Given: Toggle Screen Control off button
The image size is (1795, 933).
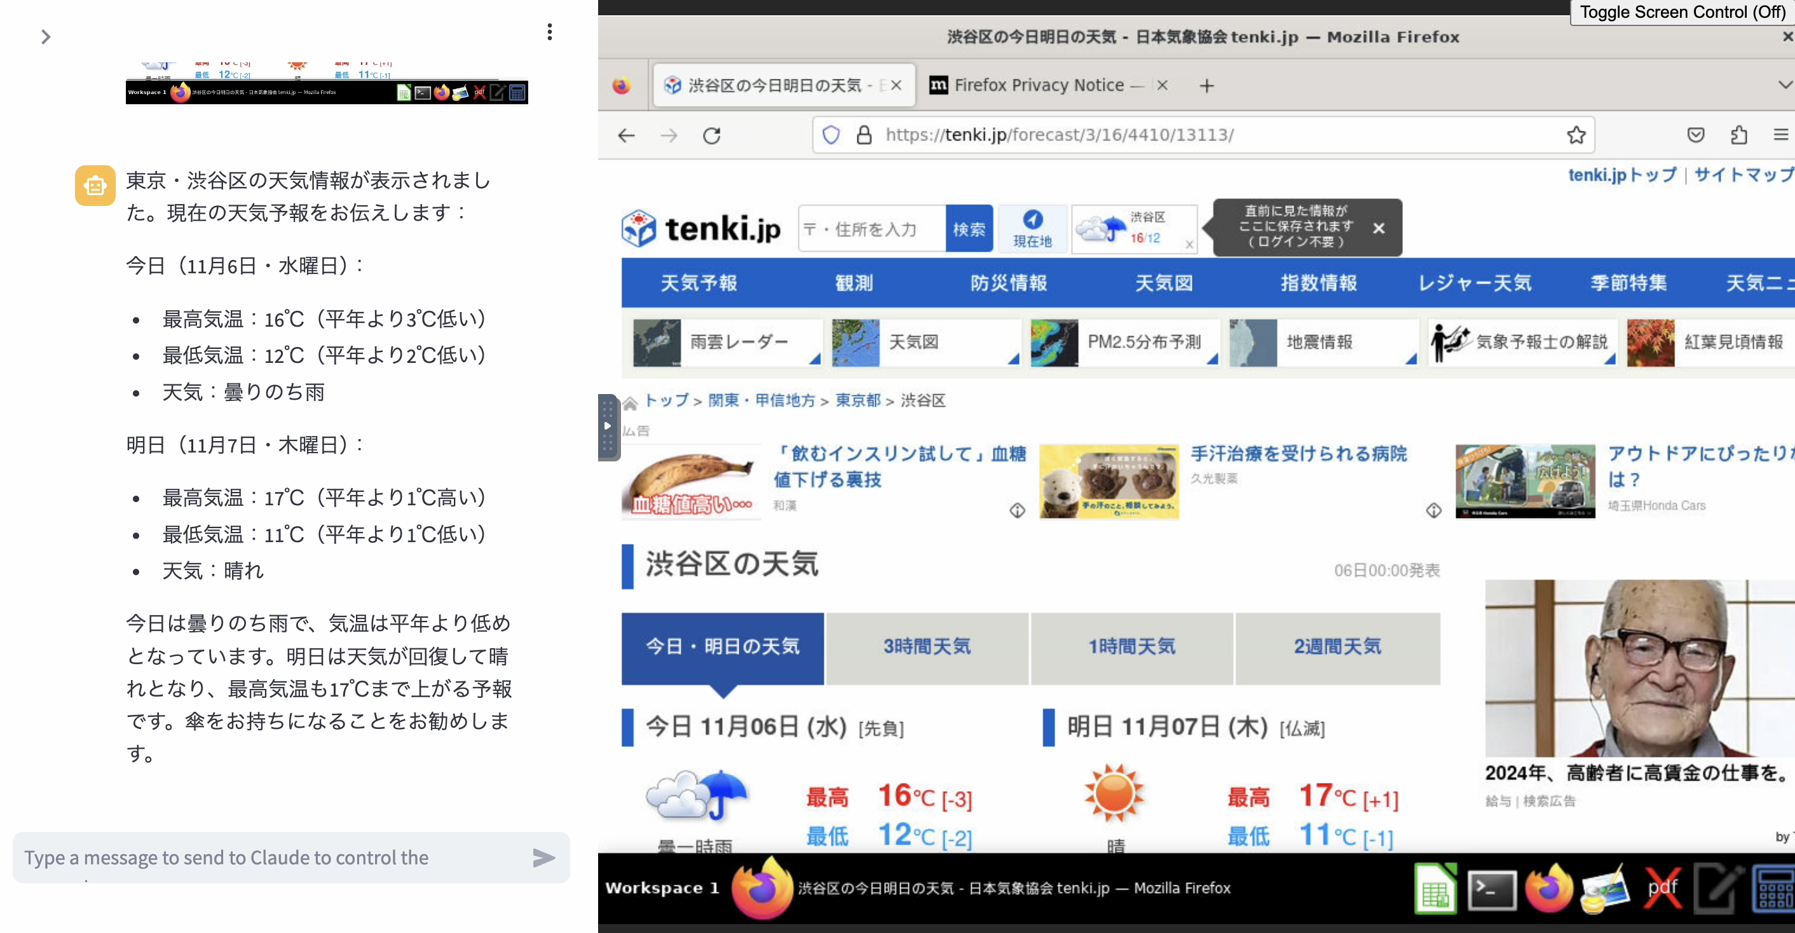Looking at the screenshot, I should (1681, 12).
